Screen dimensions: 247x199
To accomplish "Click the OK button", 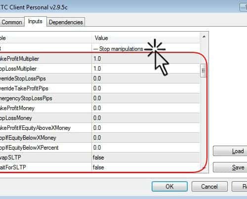I will click(169, 187).
